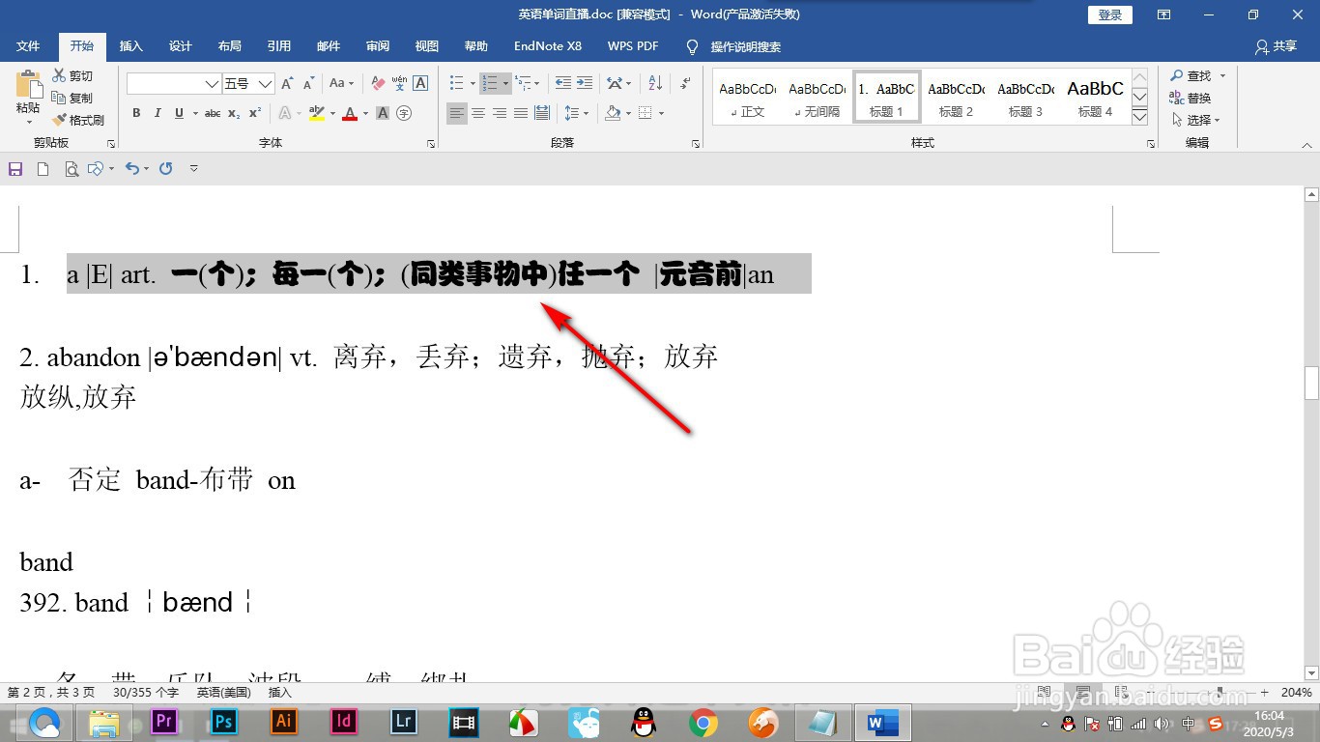Click the Undo icon in quick access toolbar
The height and width of the screenshot is (742, 1320).
click(134, 168)
